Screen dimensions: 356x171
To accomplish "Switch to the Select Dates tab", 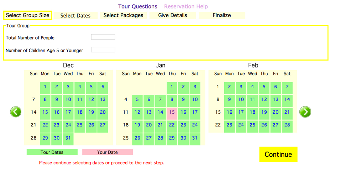I will [x=75, y=16].
